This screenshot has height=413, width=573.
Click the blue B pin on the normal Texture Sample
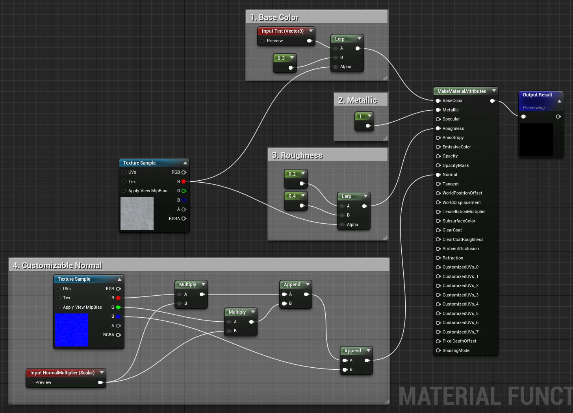[x=118, y=317]
